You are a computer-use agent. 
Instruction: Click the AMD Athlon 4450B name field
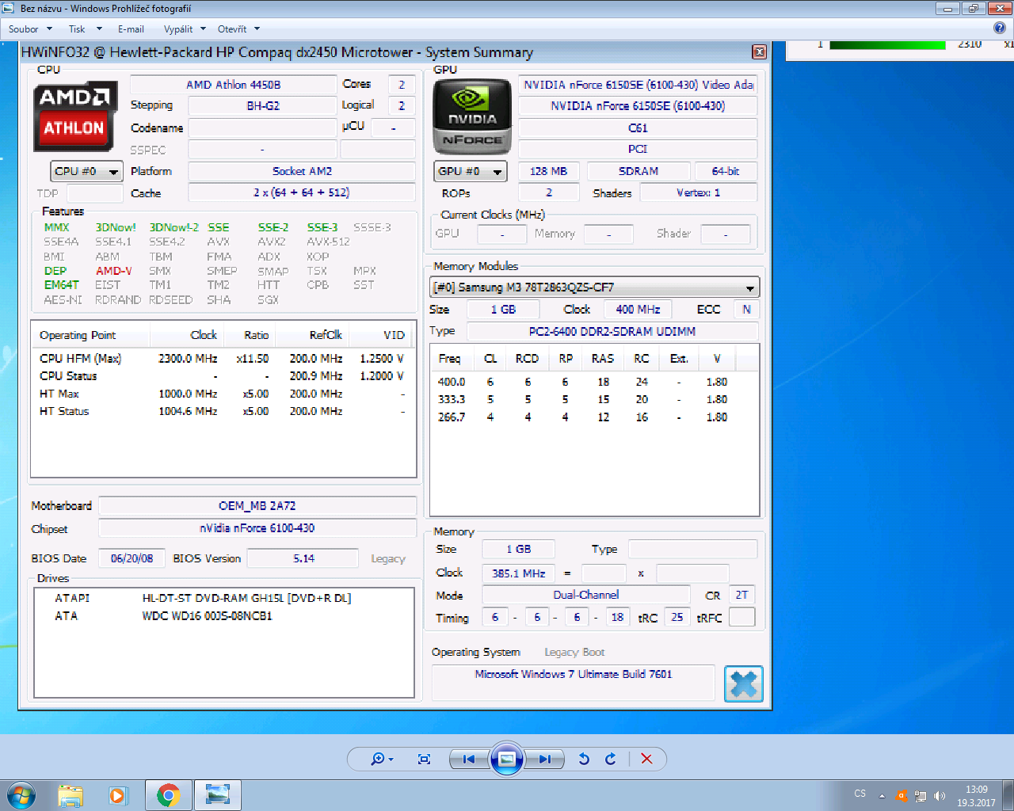233,85
